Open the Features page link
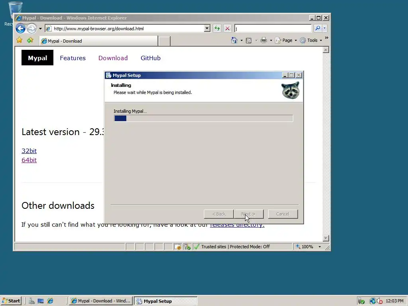The width and height of the screenshot is (408, 306). (x=73, y=58)
